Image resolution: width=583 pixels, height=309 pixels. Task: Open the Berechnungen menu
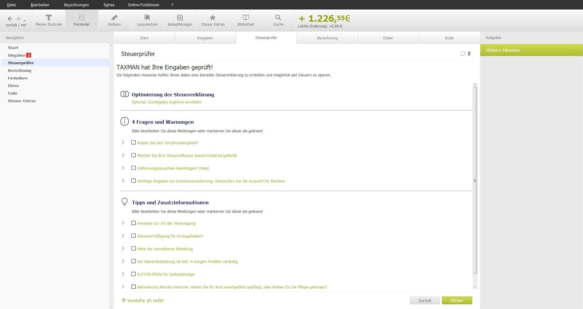[x=76, y=5]
